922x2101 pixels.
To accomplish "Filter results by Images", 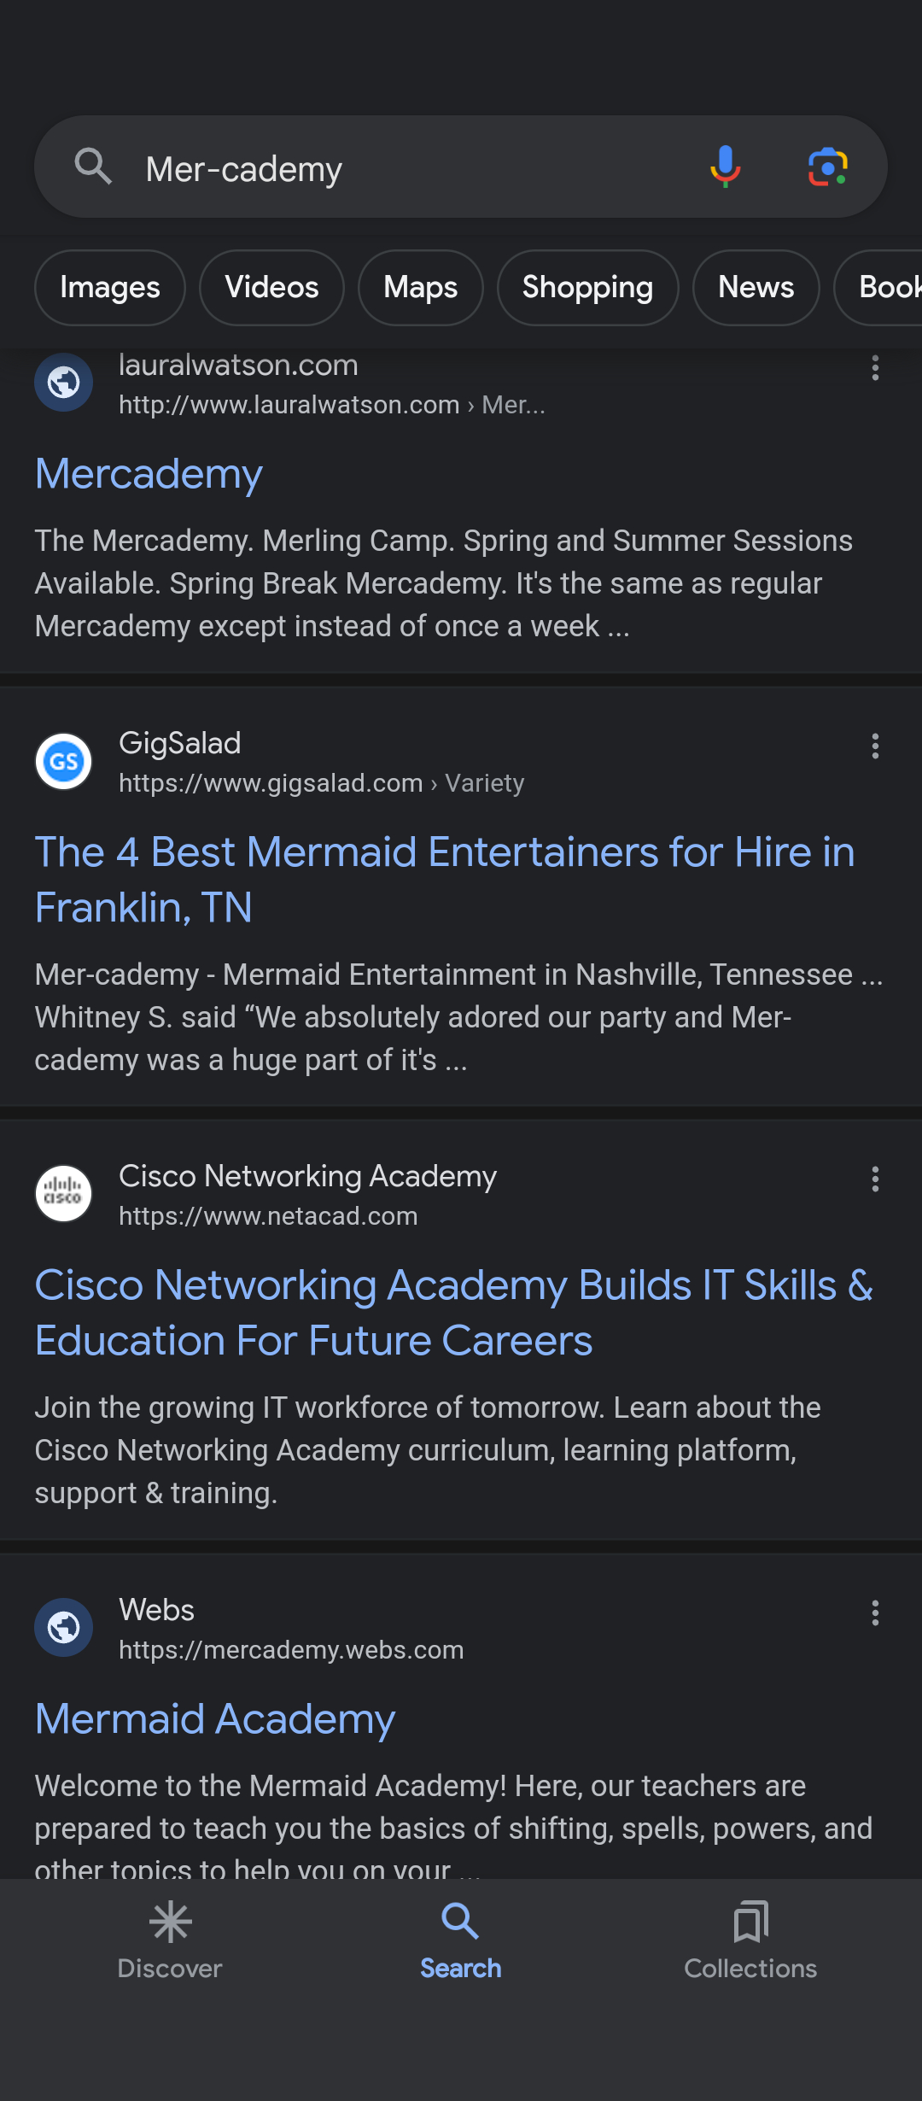I will pos(110,288).
